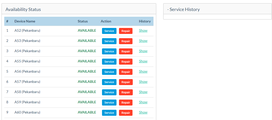Show history for A52 (Pekanbaru)
The width and height of the screenshot is (272, 120).
point(143,30)
